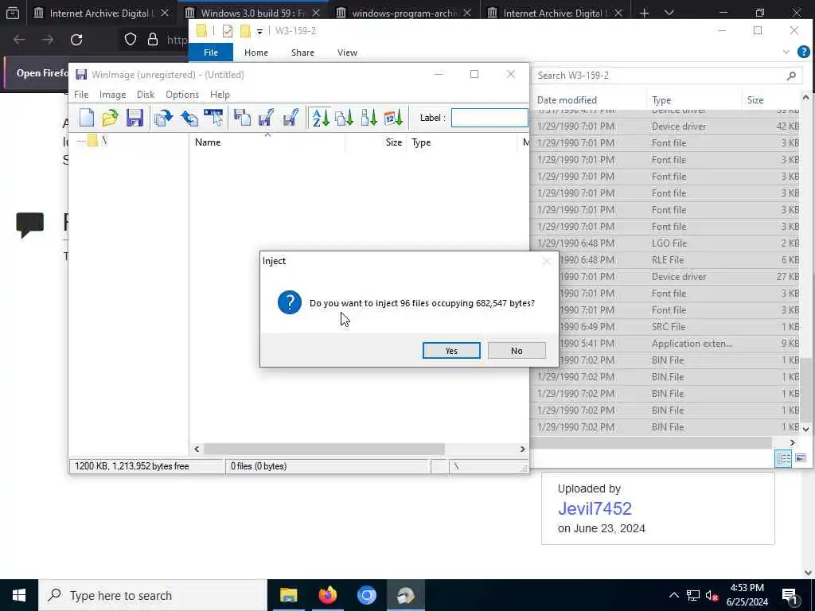Click the floppy-with-pages inject icon in WinImage
Image resolution: width=815 pixels, height=611 pixels.
pos(242,118)
